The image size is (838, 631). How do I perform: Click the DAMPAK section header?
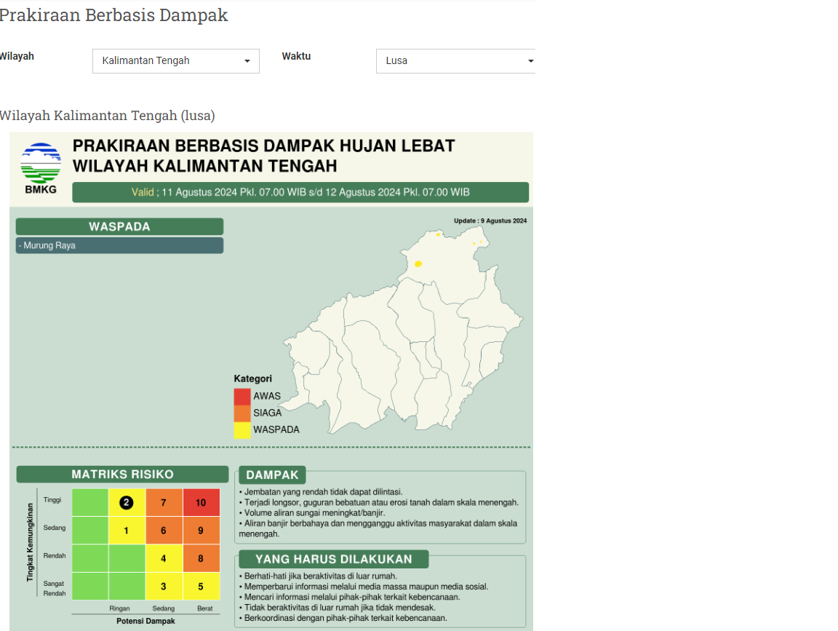coord(273,475)
